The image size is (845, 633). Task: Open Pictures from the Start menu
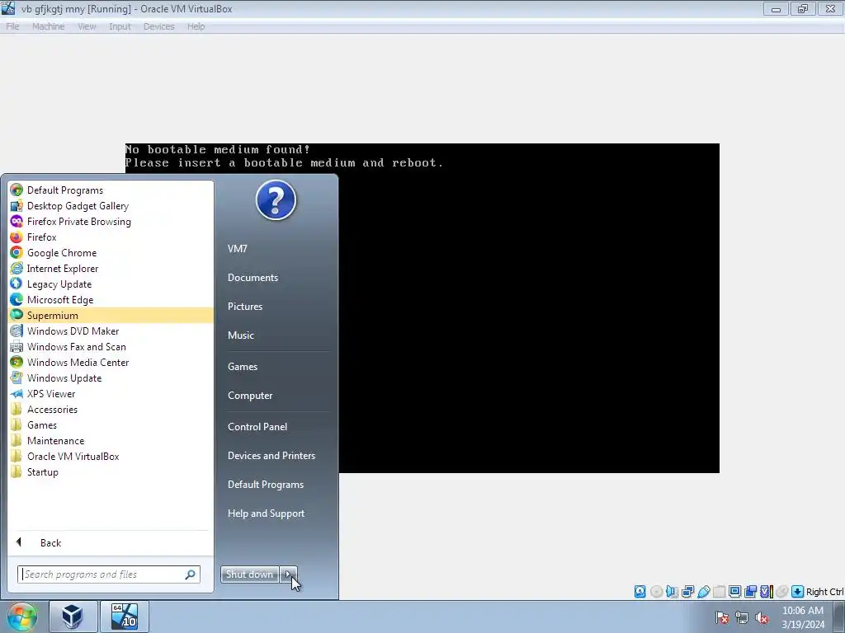point(244,307)
